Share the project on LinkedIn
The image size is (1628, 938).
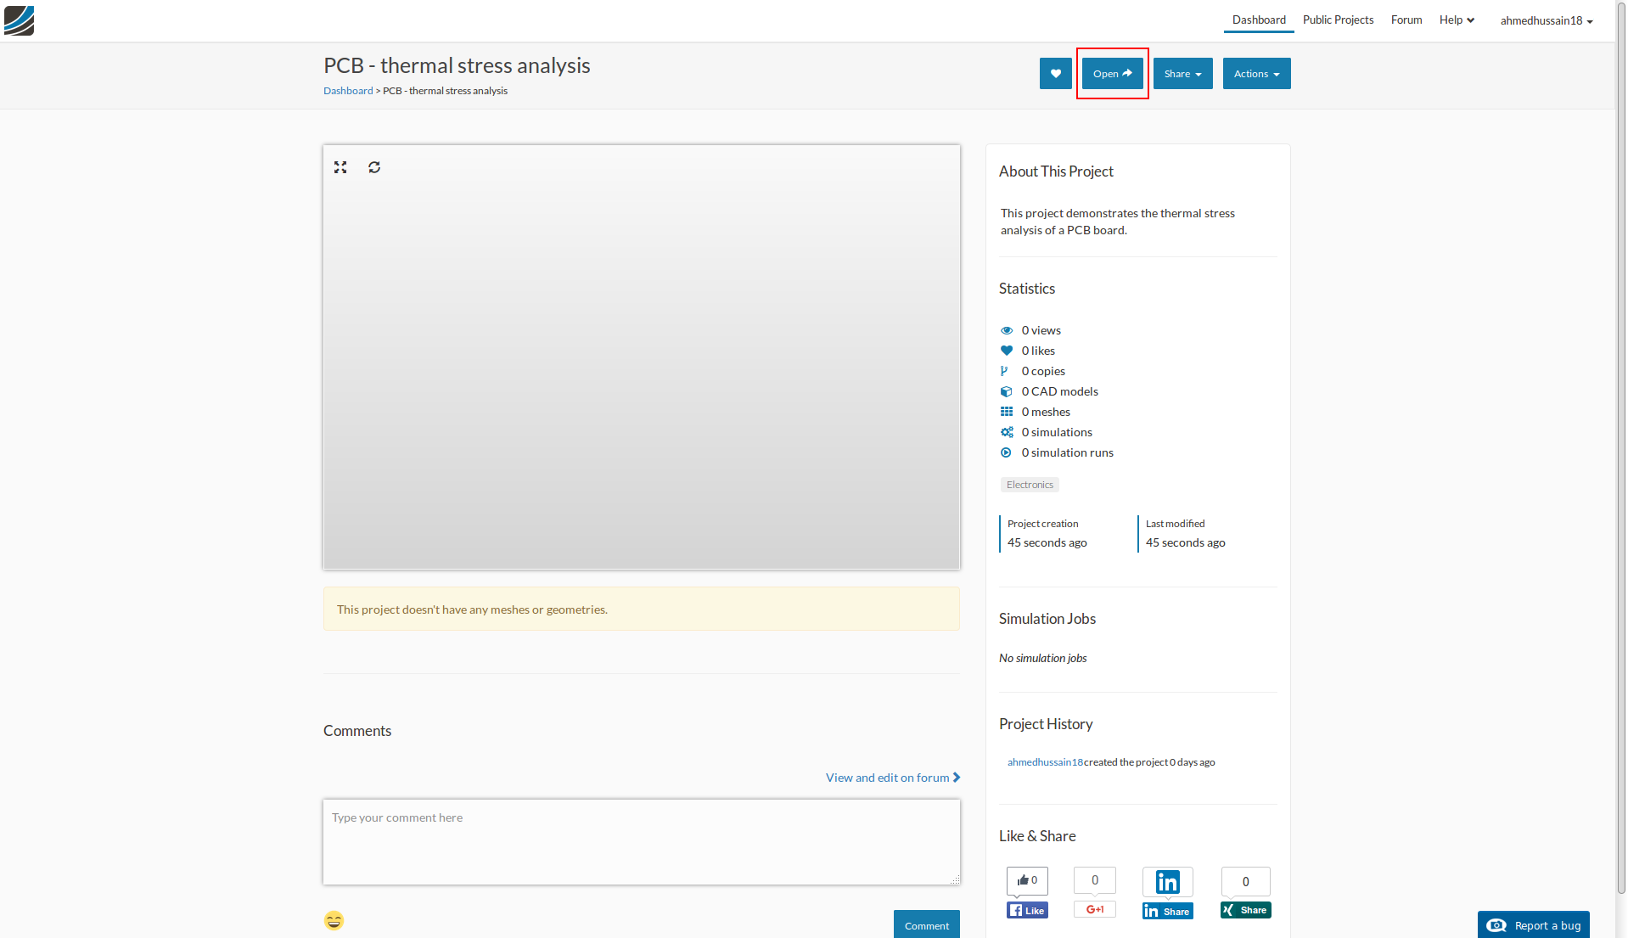(1168, 911)
